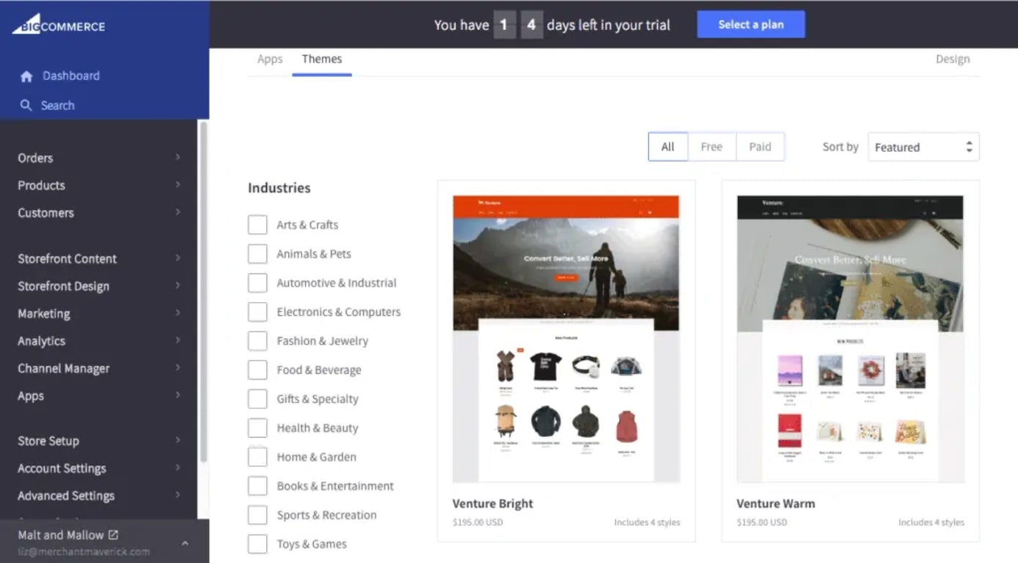This screenshot has width=1018, height=563.
Task: Click the sidebar vertical scrollbar
Action: point(203,293)
